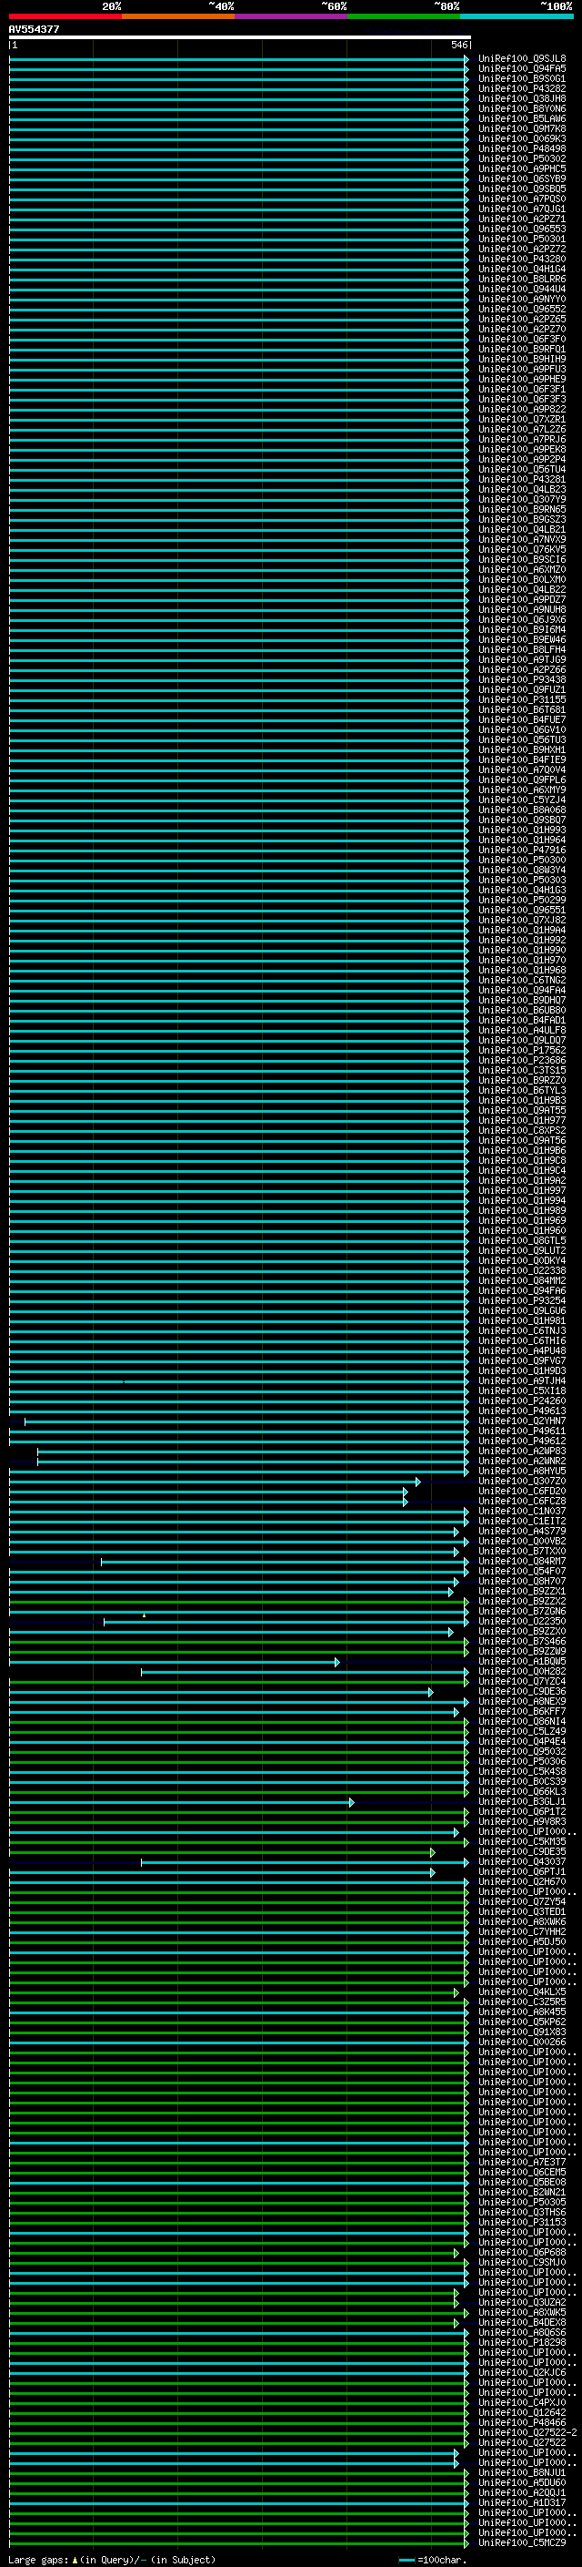
Task: Select hit label UniRef100_Q95032
Action: click(x=522, y=1751)
